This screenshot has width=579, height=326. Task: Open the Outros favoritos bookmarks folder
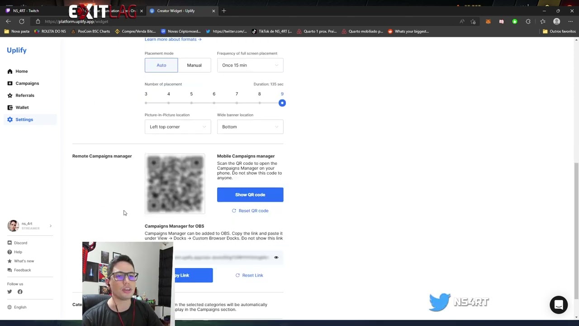pyautogui.click(x=559, y=31)
